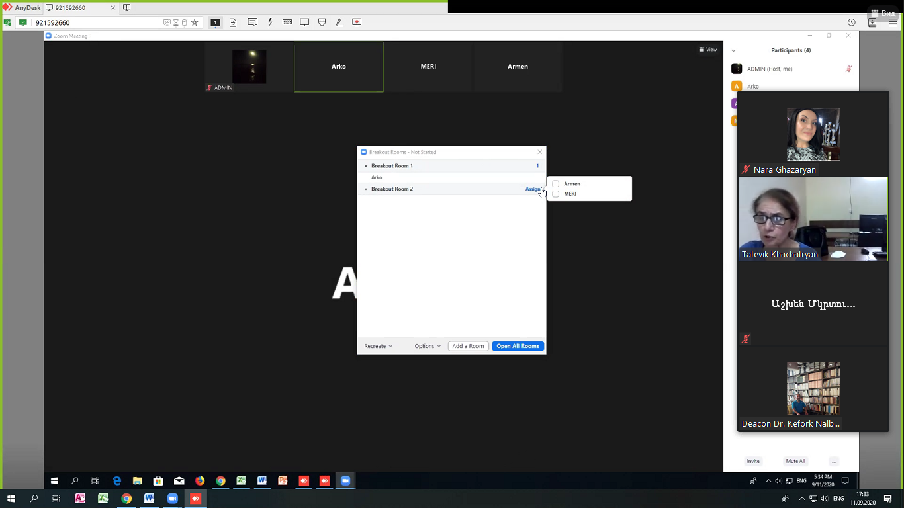904x508 pixels.
Task: Check the Armen checkbox
Action: coord(556,184)
